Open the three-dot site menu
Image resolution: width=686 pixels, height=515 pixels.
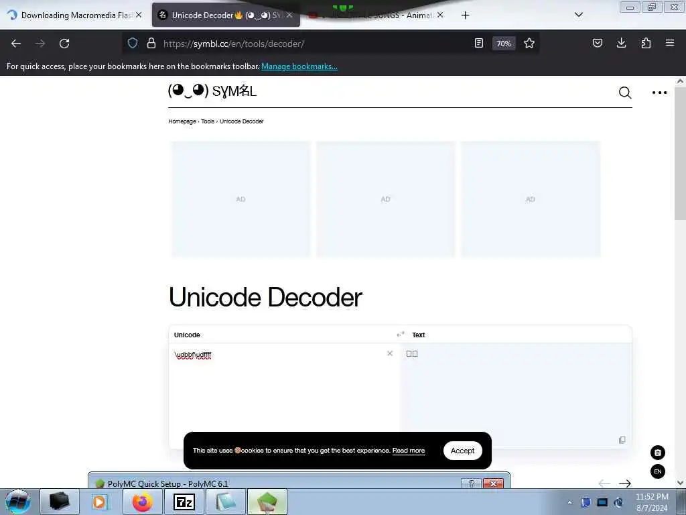(659, 93)
